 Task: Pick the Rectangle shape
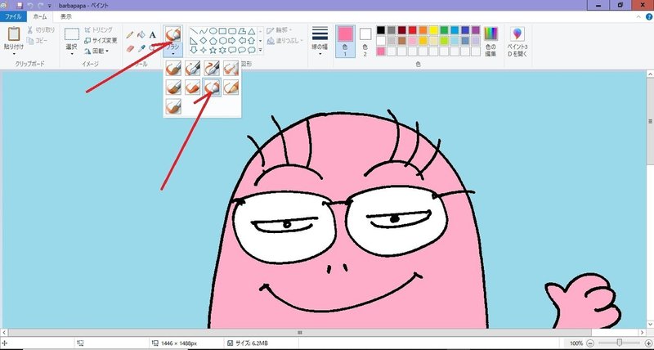[x=222, y=31]
